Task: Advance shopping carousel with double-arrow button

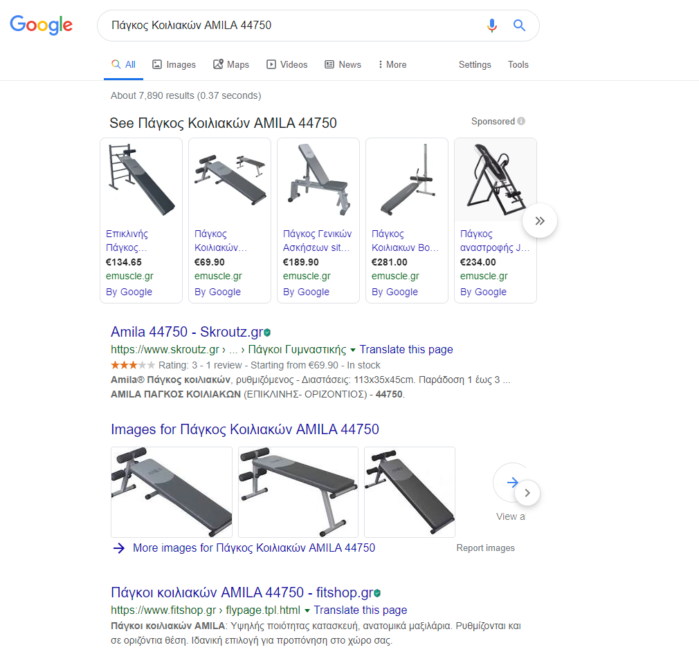Action: [x=540, y=221]
